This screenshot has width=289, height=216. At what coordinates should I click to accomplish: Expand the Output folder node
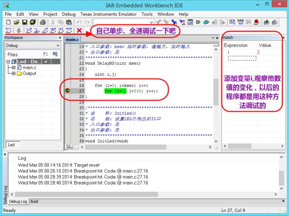coord(13,74)
